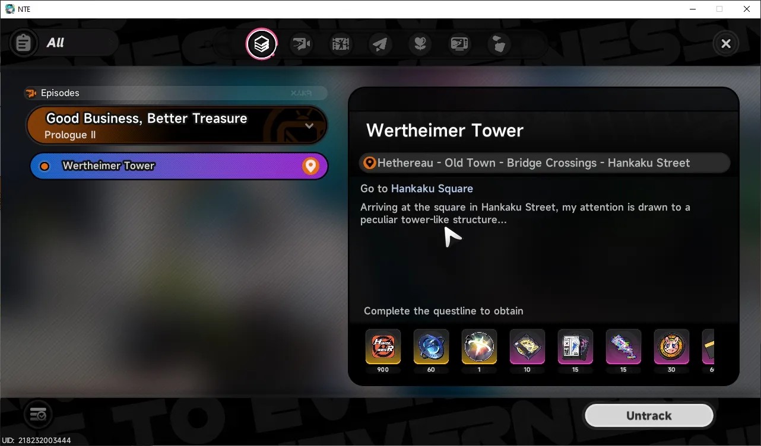Open the quest list filter icon bottom-left
Viewport: 761px width, 446px height.
[38, 414]
